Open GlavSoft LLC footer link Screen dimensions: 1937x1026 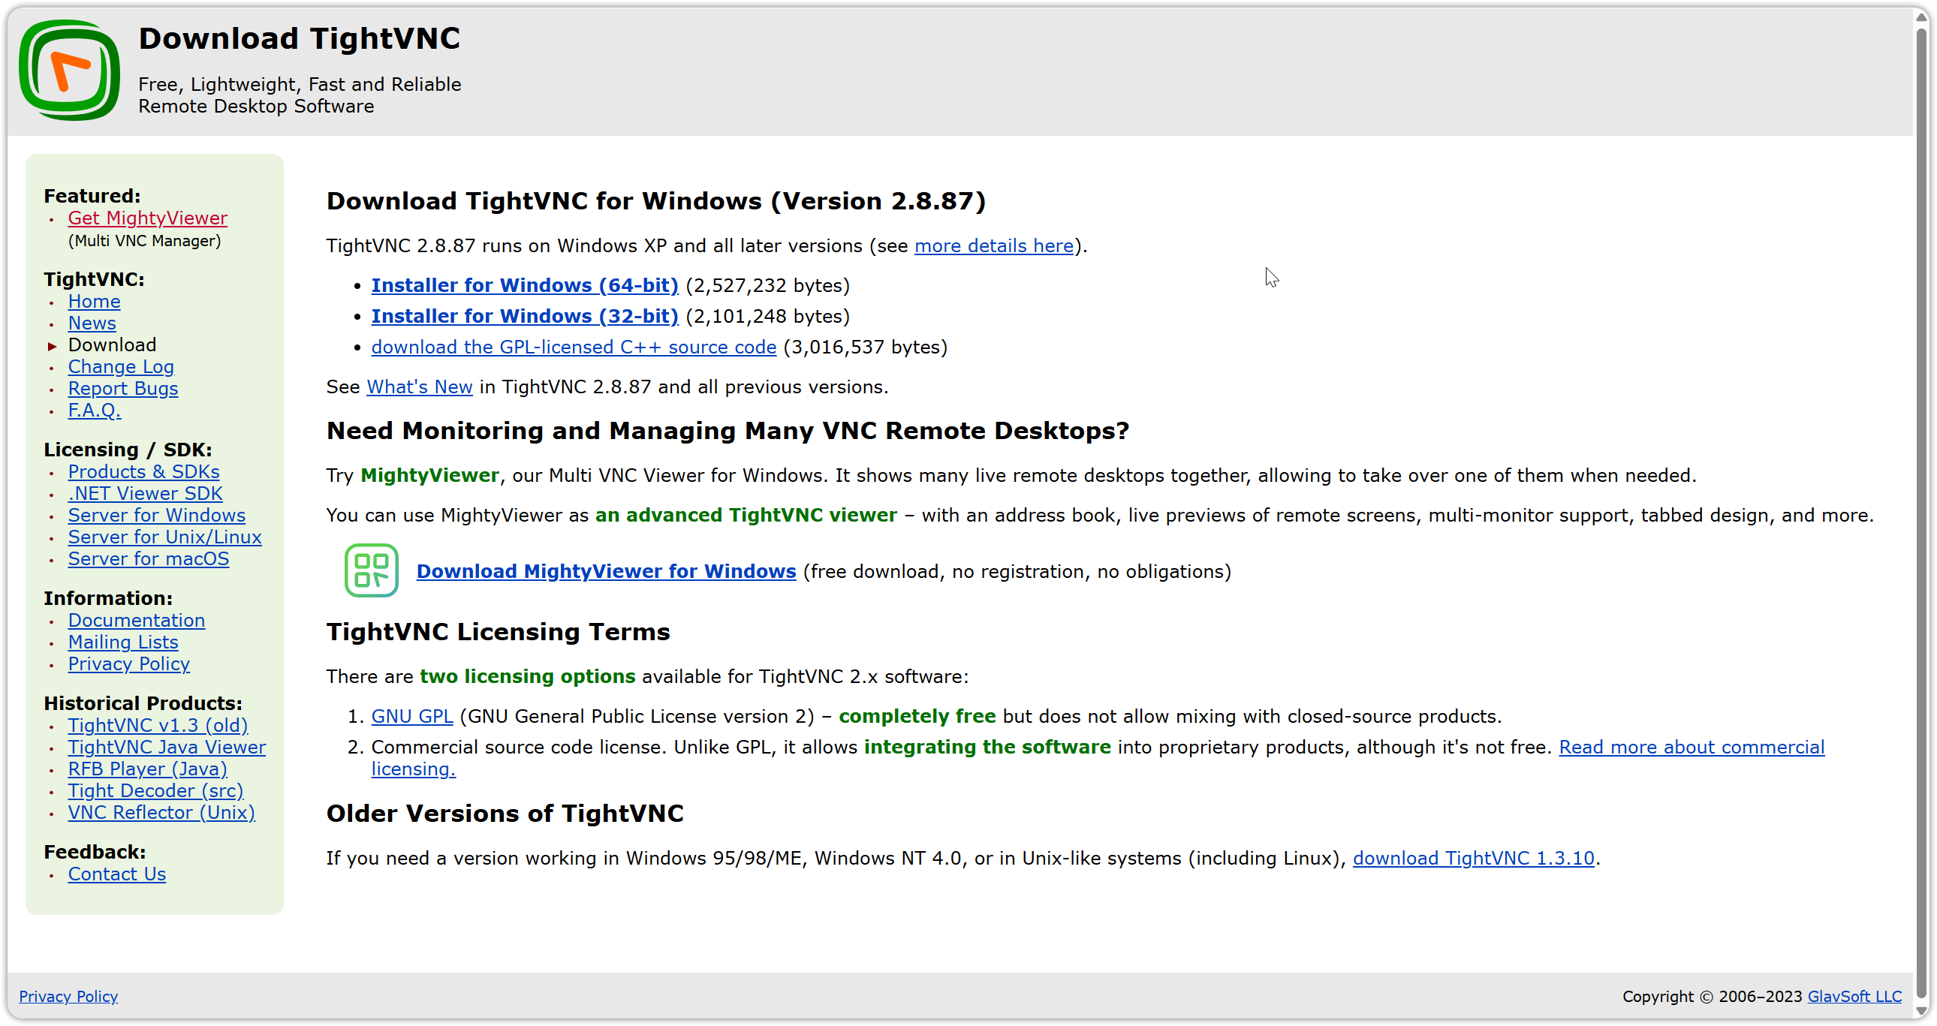tap(1854, 997)
